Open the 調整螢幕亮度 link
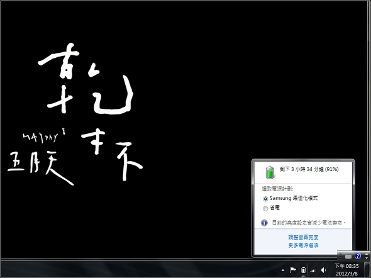The image size is (371, 278). [303, 237]
